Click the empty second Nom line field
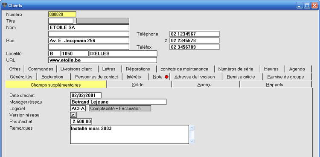 (89, 34)
